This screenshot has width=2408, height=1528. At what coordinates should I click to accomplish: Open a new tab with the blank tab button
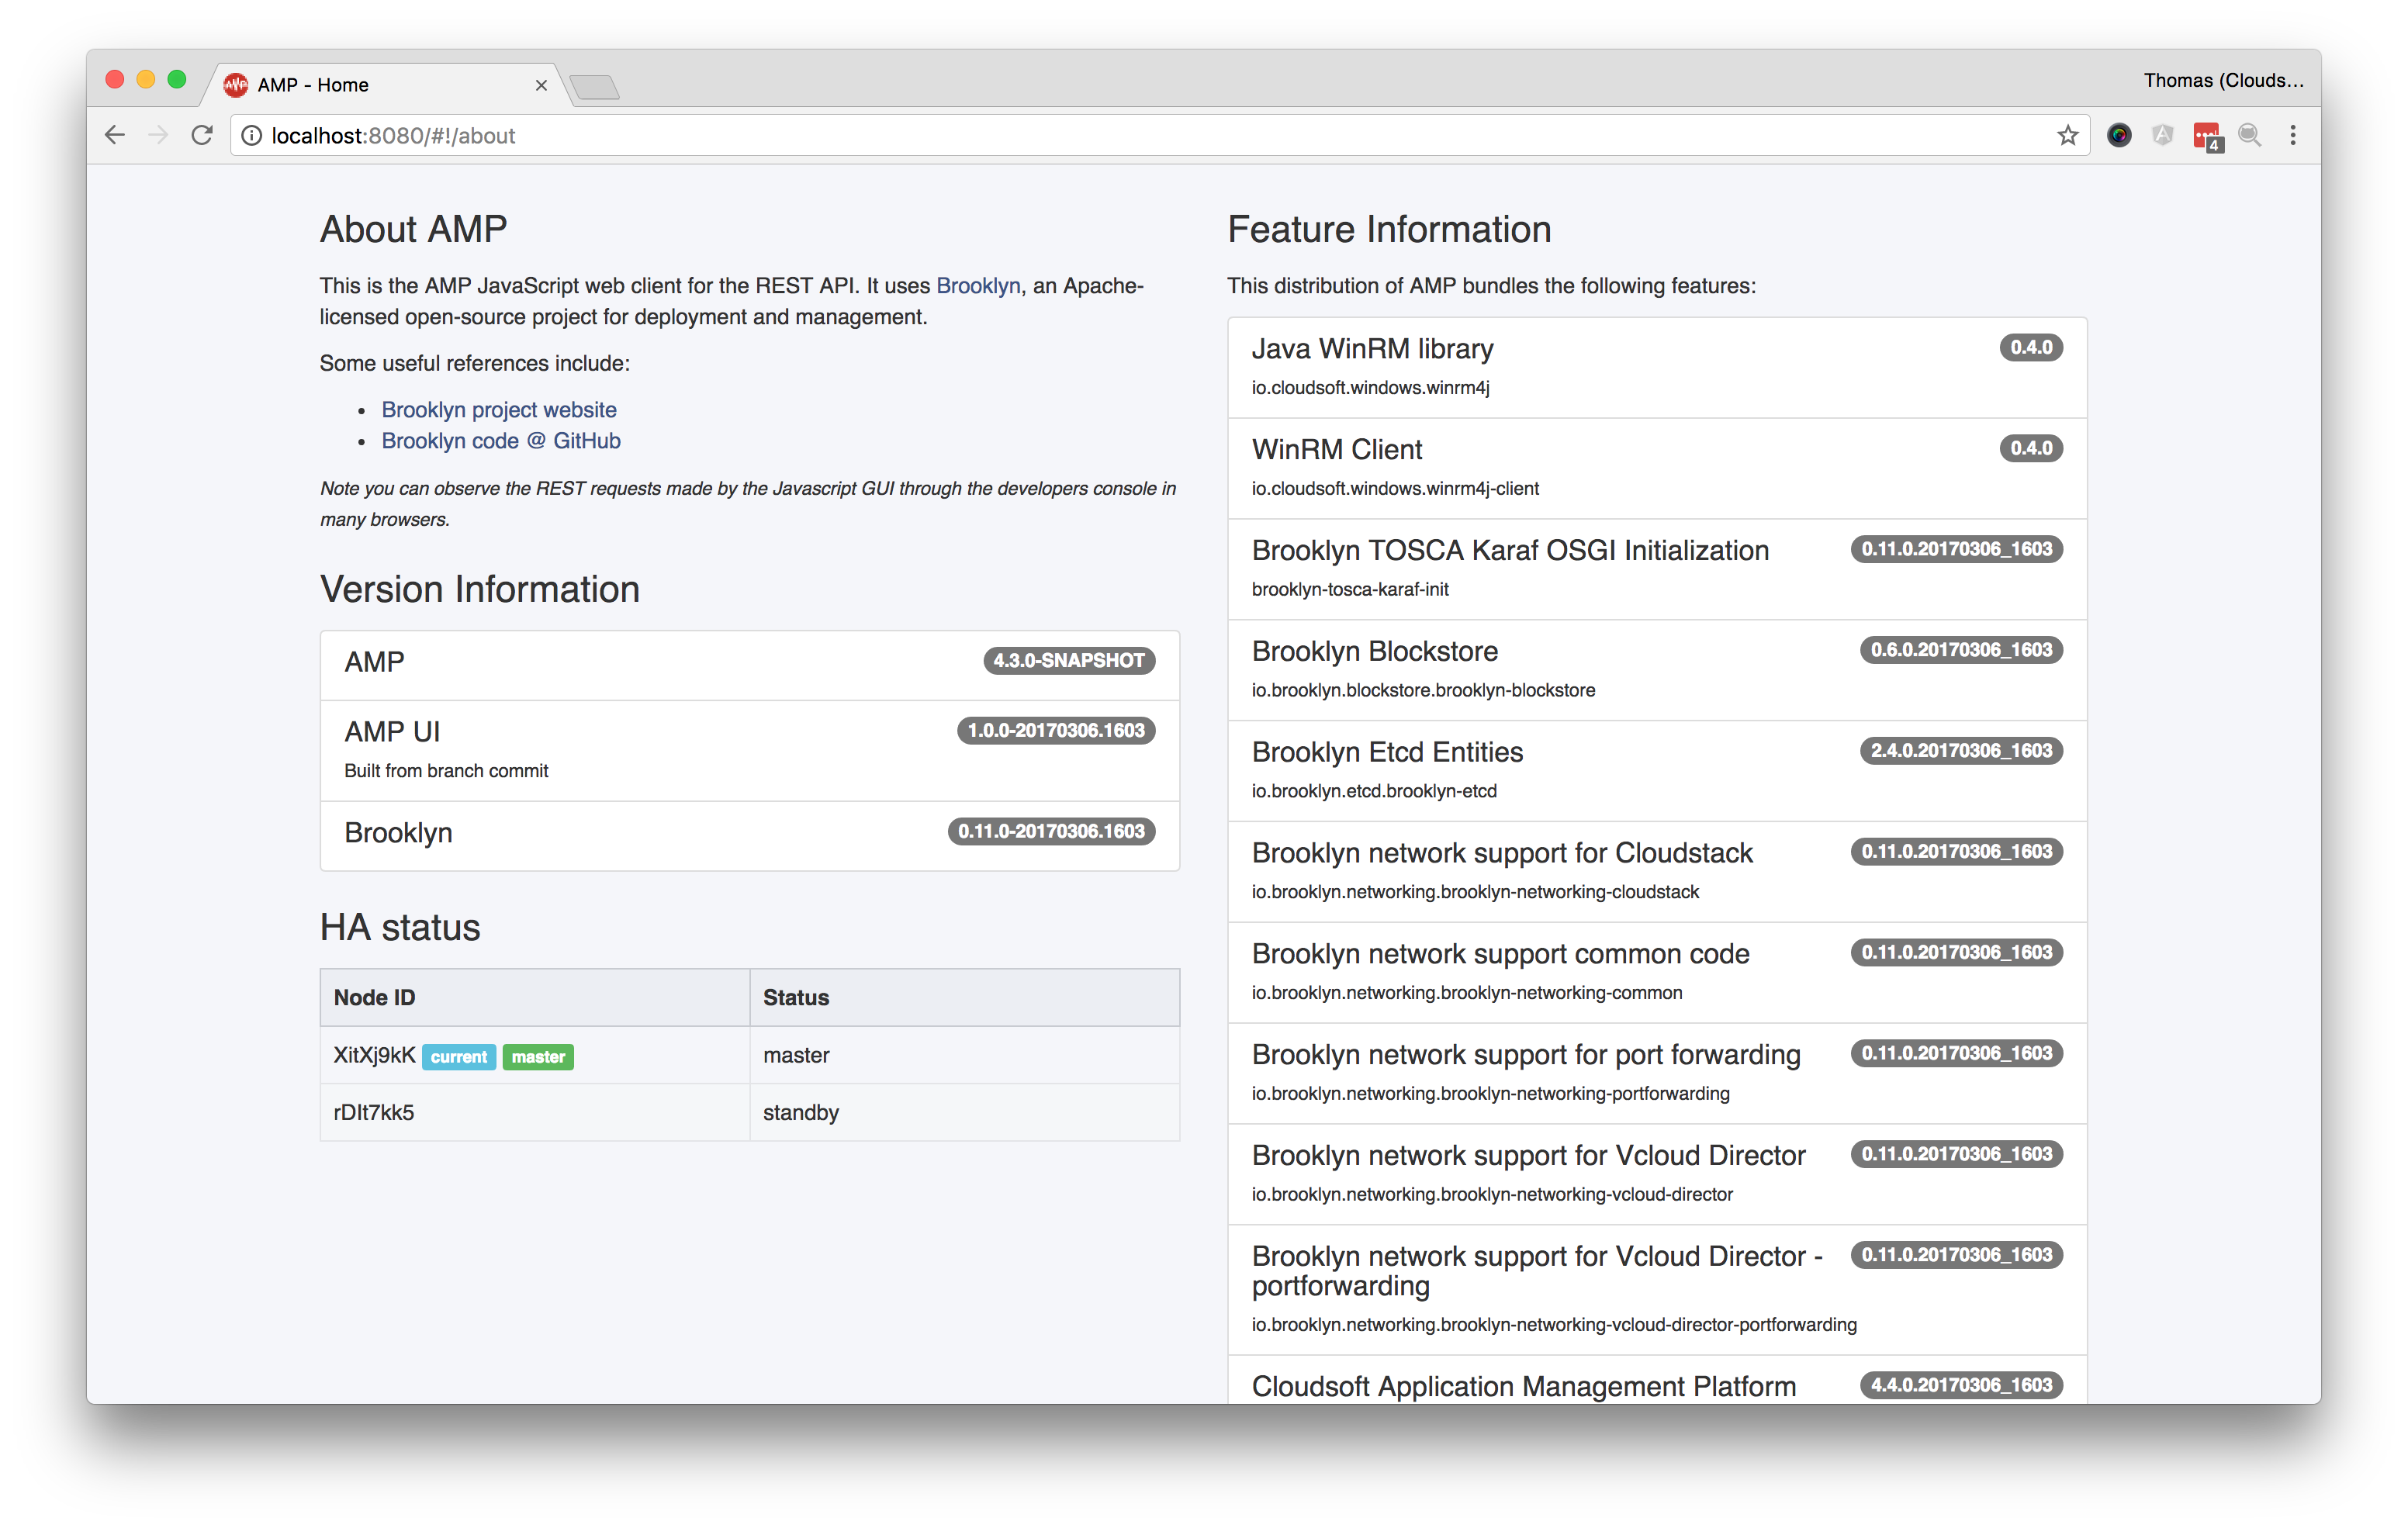pos(596,87)
